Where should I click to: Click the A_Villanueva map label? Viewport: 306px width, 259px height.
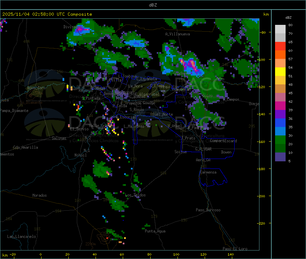(177, 34)
